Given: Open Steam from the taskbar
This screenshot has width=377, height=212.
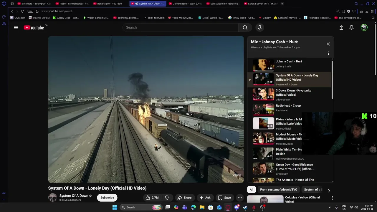Looking at the screenshot, I should pos(245,207).
